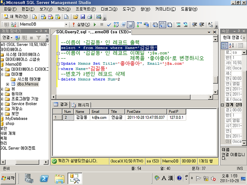The image size is (247, 185).
Task: Click the SQLQuery2.sql document tab
Action: [94, 32]
